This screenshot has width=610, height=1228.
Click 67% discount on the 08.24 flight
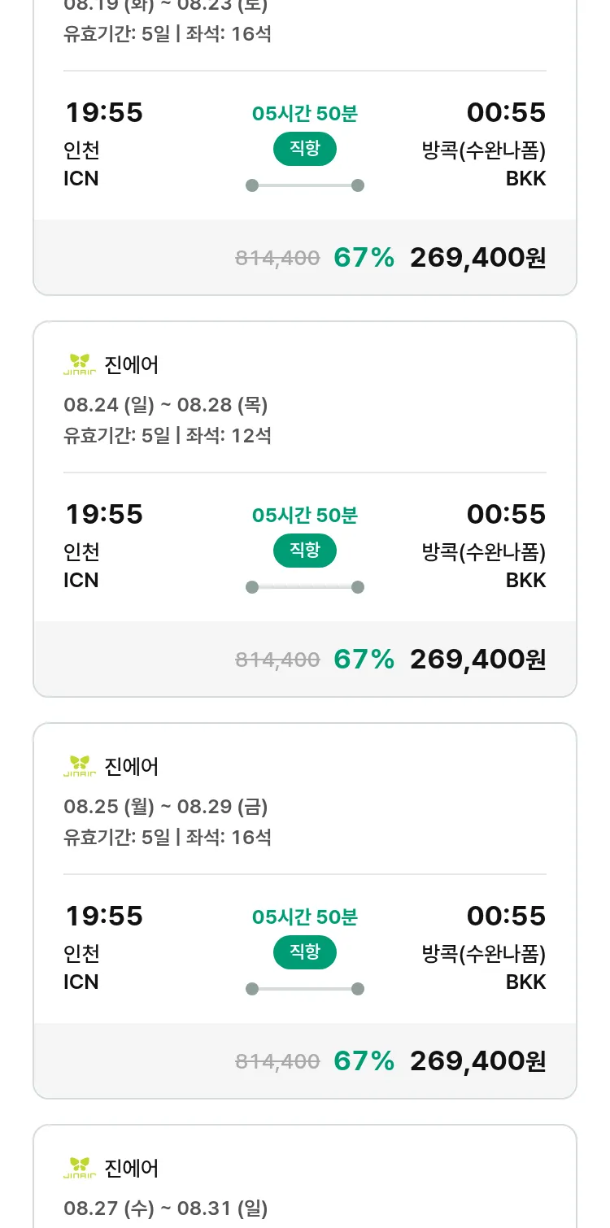pyautogui.click(x=364, y=659)
